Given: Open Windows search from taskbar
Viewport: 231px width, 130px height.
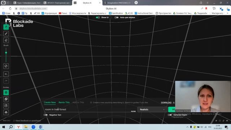Looking at the screenshot, I should [x=11, y=127].
